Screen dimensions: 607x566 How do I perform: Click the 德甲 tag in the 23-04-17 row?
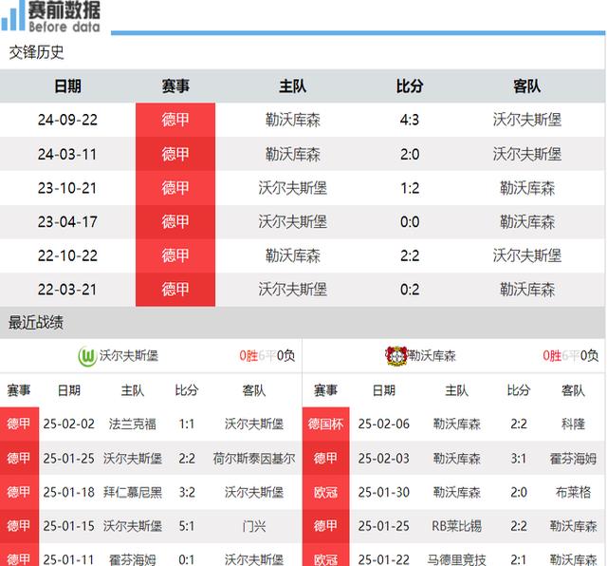(x=175, y=222)
